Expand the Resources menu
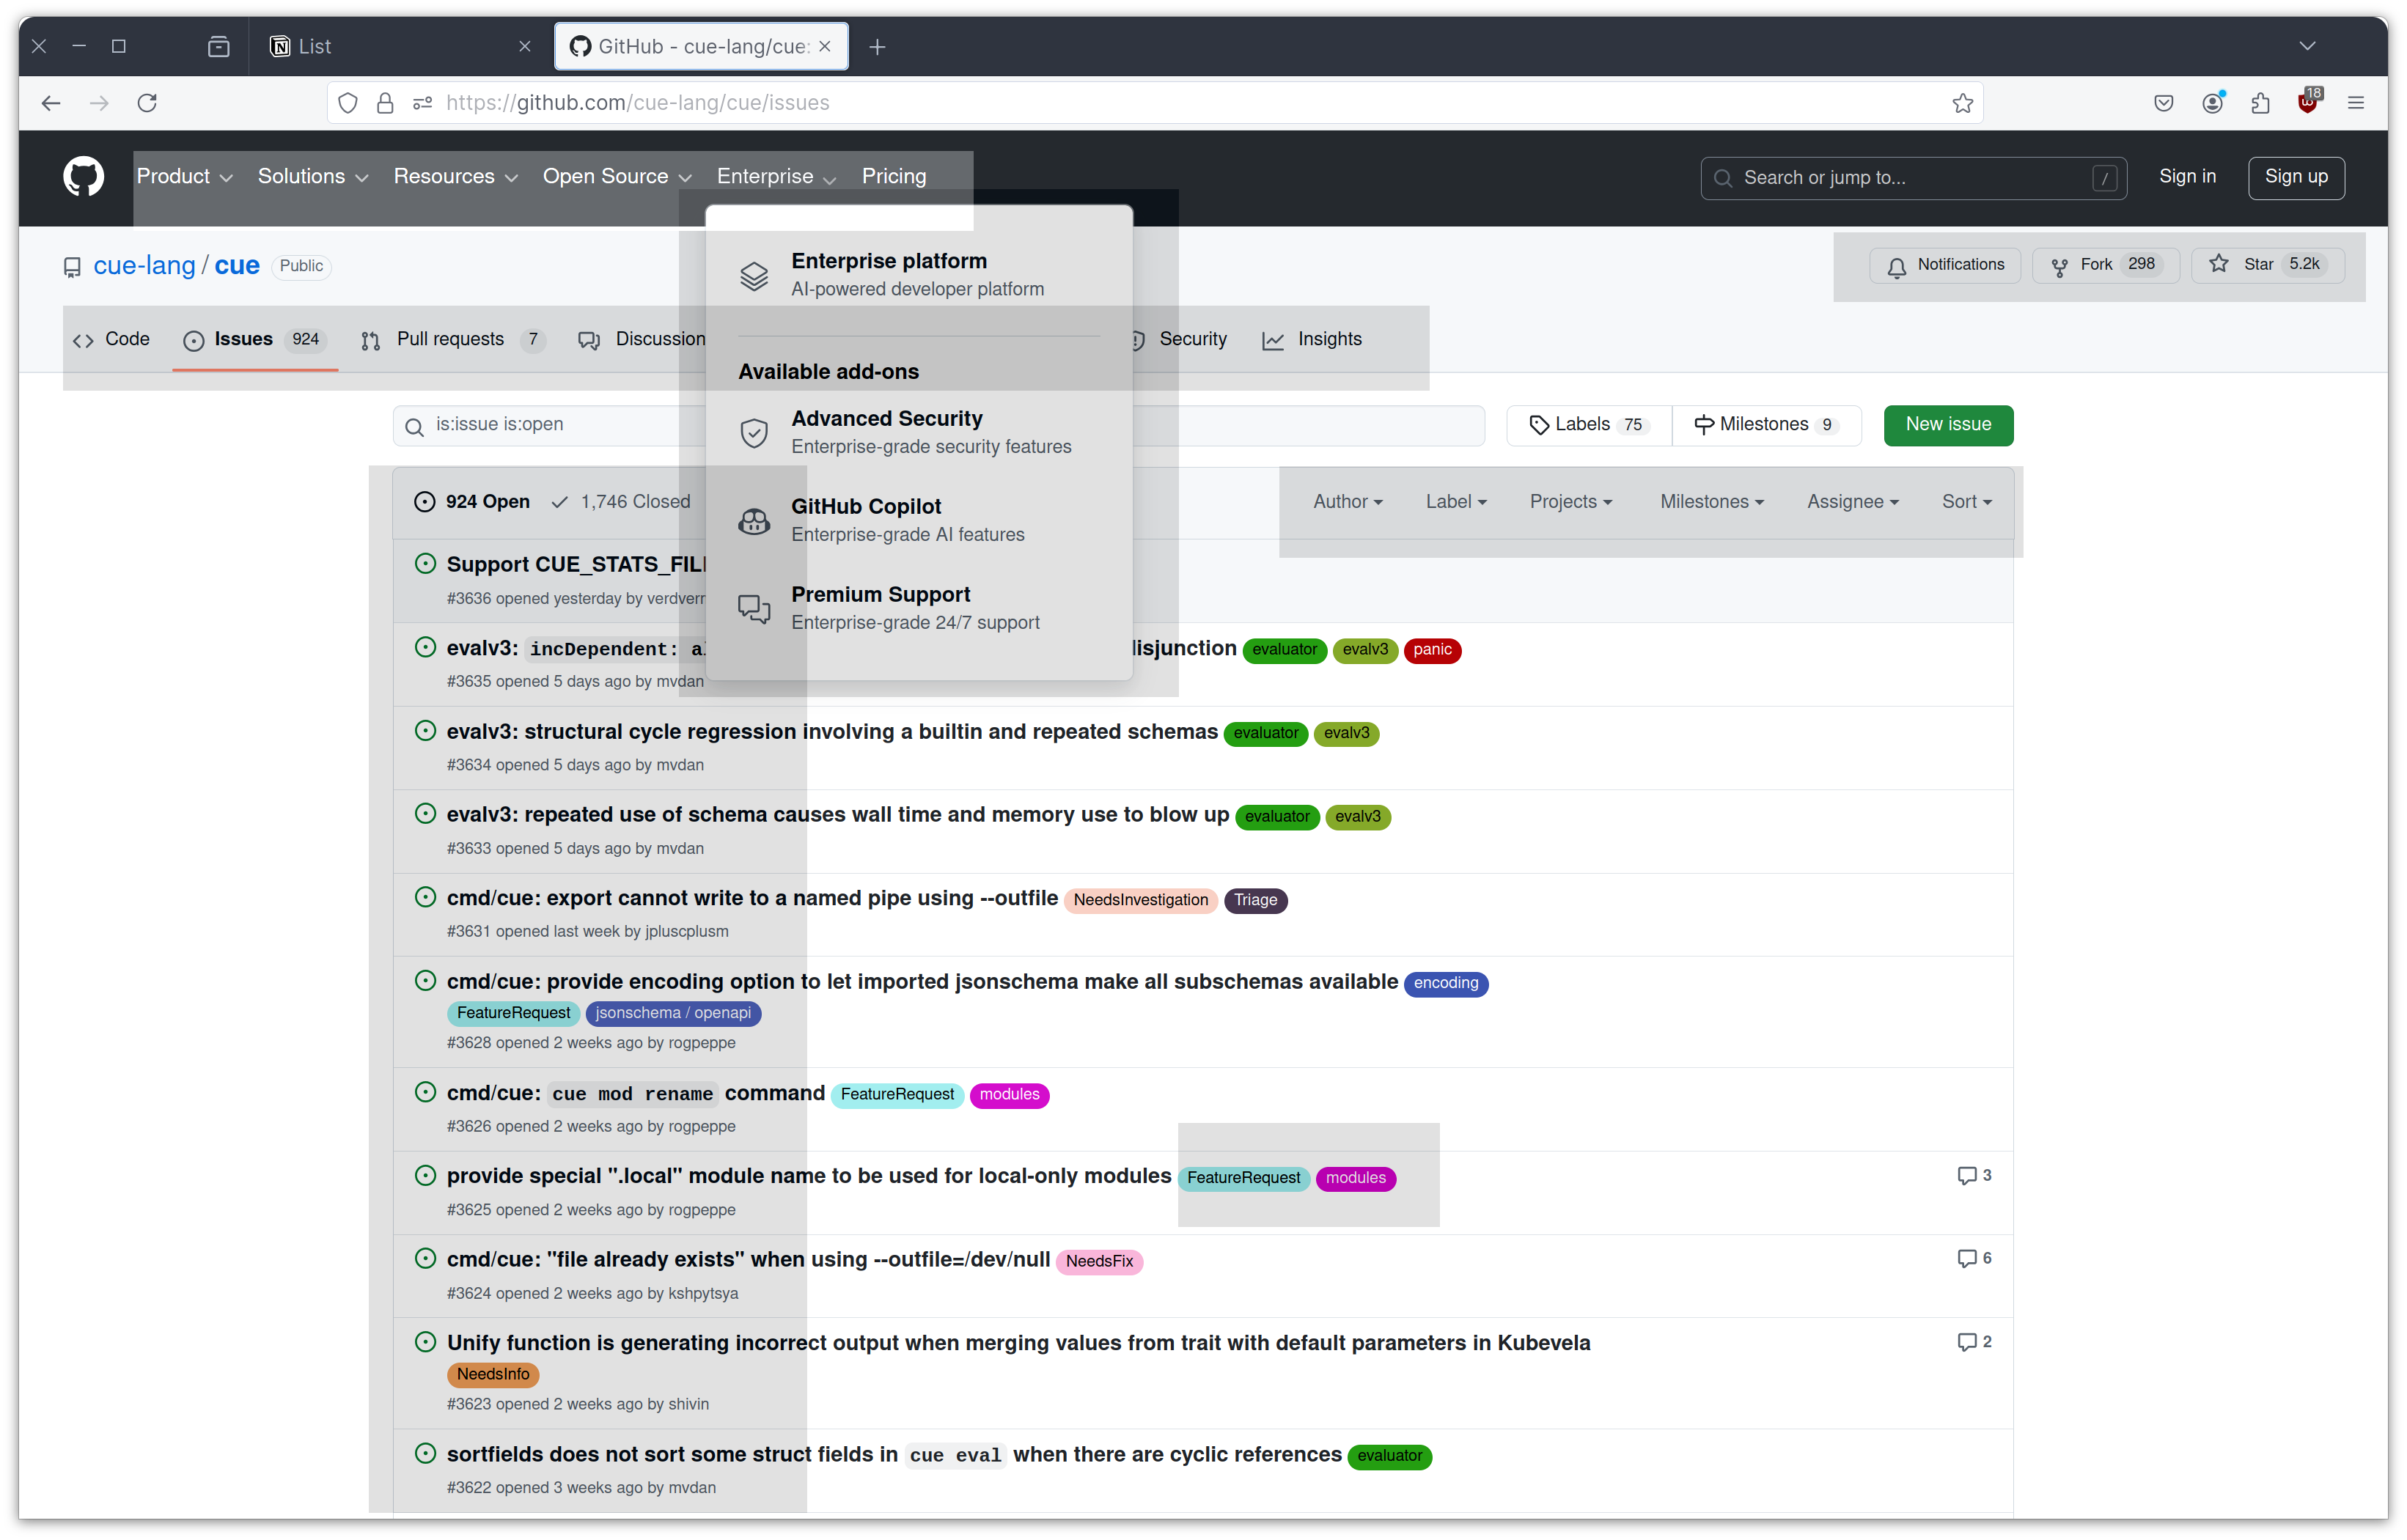The width and height of the screenshot is (2407, 1540). point(455,177)
